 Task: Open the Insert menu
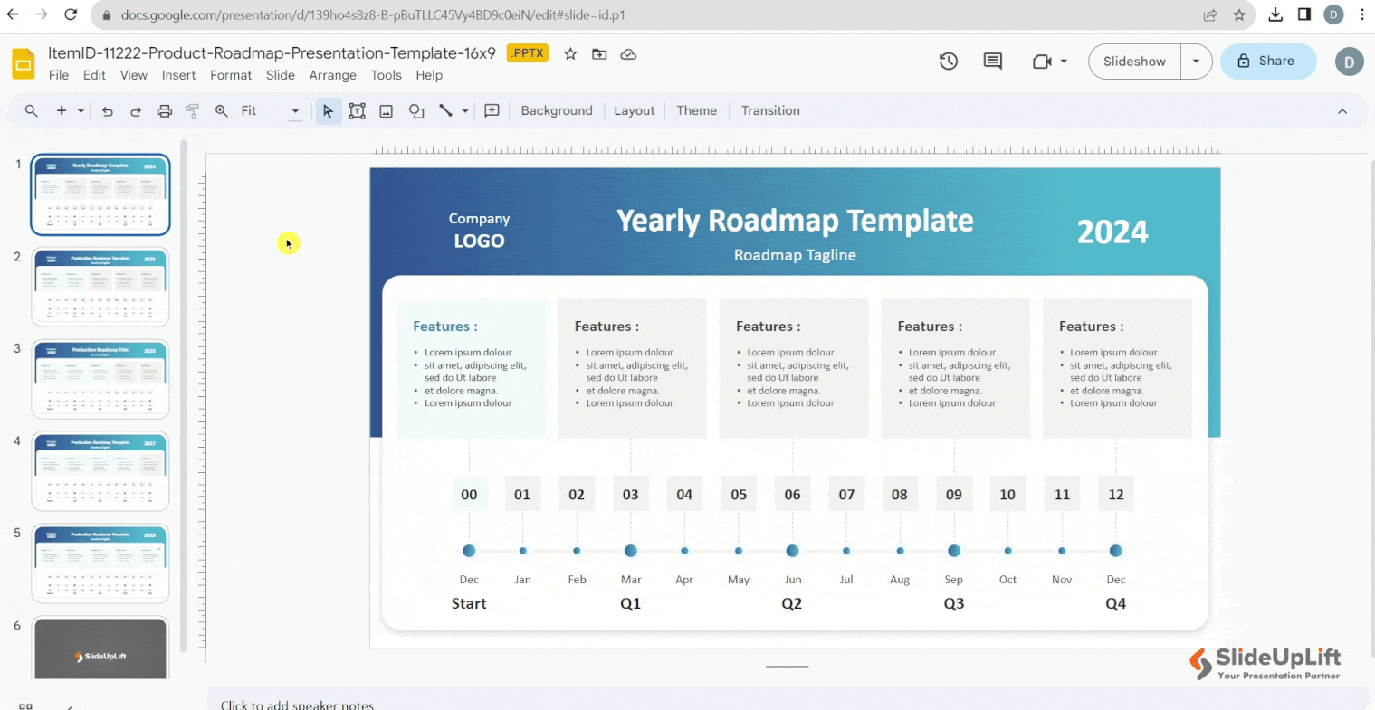click(178, 75)
